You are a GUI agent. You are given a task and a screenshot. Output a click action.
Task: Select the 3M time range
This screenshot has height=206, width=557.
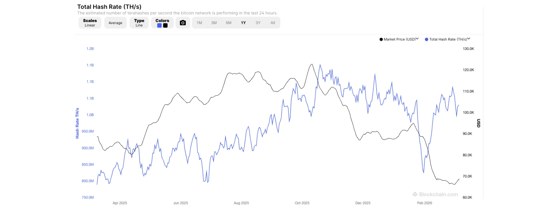point(214,23)
